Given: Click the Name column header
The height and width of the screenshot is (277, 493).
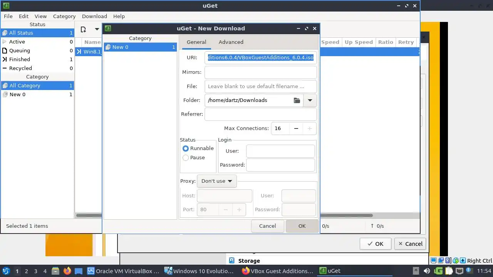Looking at the screenshot, I should click(92, 42).
